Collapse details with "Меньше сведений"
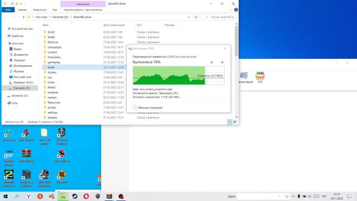Screen dimensions: 357x201 point(147,108)
